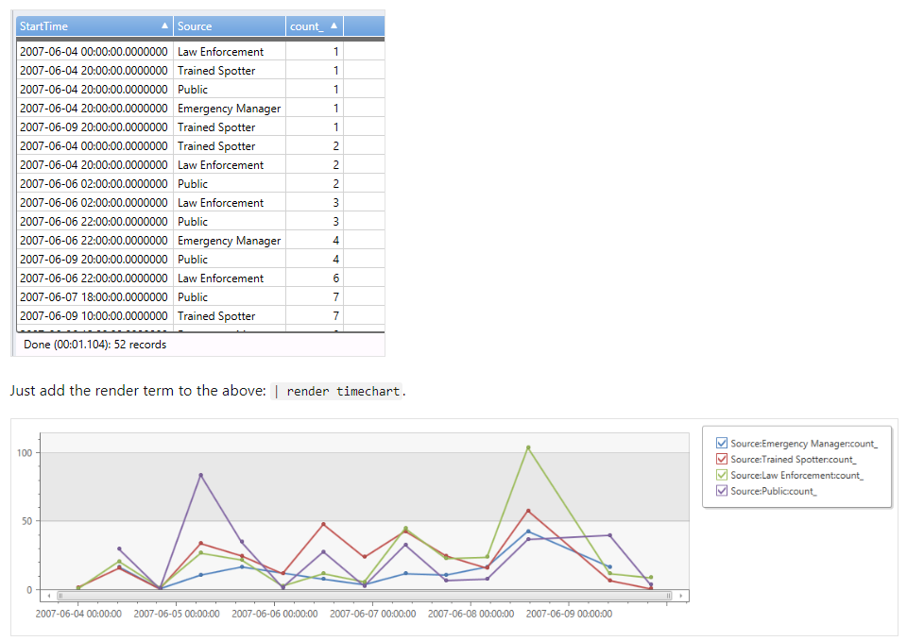Click the chart horizontal scrollbar track
This screenshot has height=641, width=907.
click(x=365, y=596)
